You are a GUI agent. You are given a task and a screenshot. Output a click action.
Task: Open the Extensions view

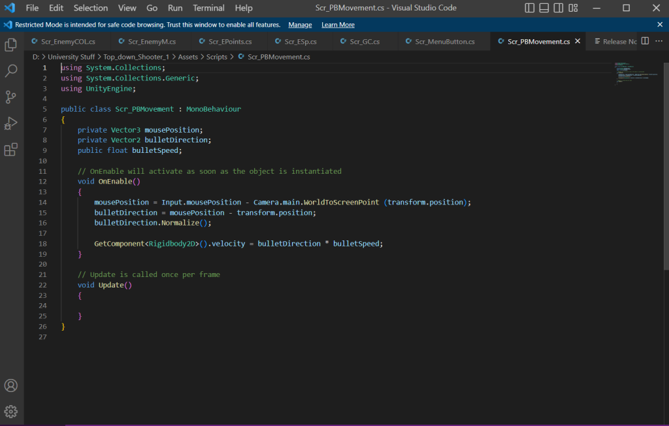[x=11, y=150]
